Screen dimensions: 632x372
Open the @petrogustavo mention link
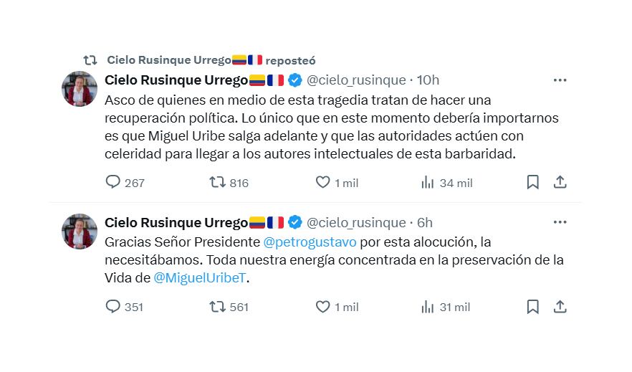point(310,242)
